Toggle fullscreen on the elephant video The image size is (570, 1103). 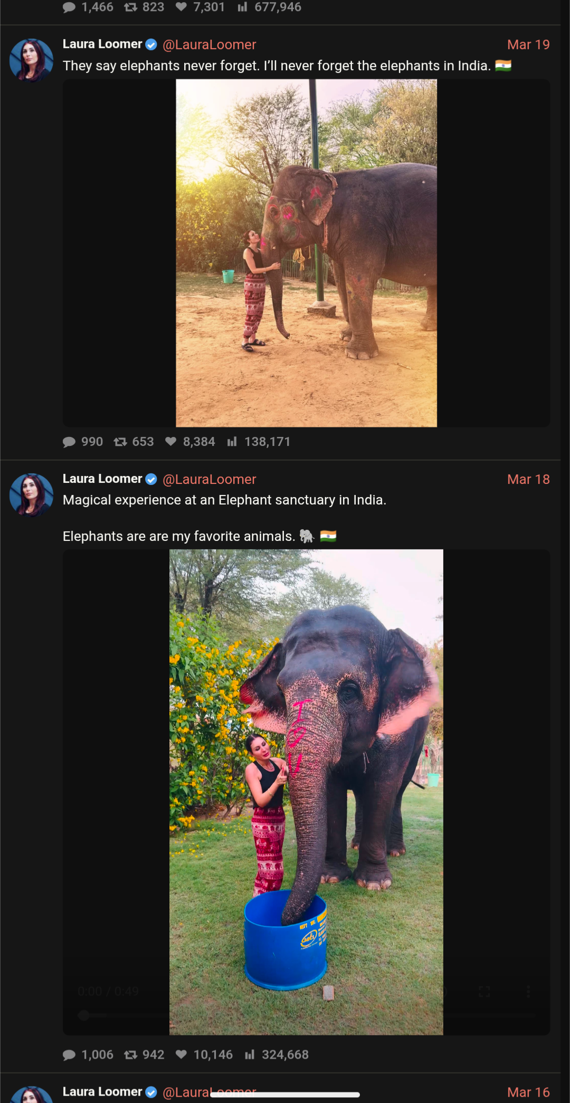point(484,992)
